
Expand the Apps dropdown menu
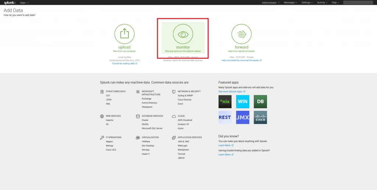pos(24,3)
